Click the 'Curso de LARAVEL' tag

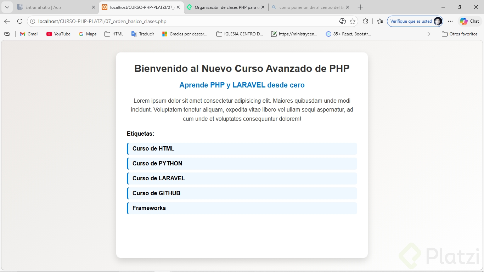pos(242,178)
